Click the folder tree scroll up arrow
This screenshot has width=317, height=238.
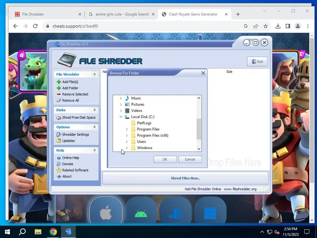(x=199, y=98)
